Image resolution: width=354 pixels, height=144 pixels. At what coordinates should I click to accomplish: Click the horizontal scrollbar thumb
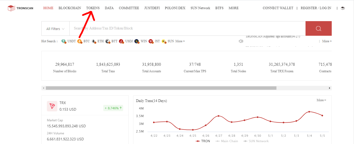click(161, 88)
